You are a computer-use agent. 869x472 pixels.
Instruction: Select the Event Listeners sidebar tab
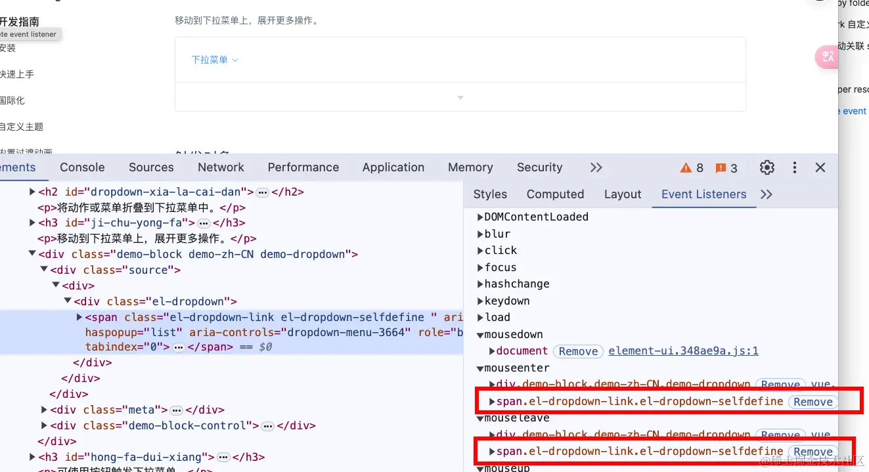coord(703,194)
